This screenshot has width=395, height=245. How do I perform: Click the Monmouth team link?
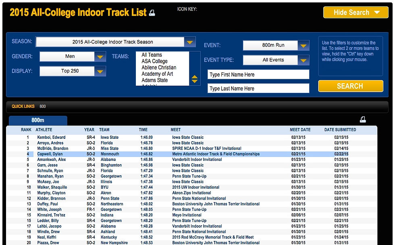(110, 154)
